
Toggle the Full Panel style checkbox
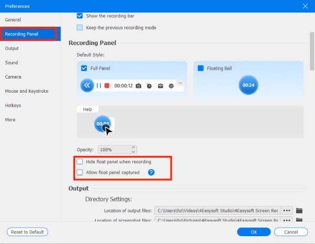point(84,68)
